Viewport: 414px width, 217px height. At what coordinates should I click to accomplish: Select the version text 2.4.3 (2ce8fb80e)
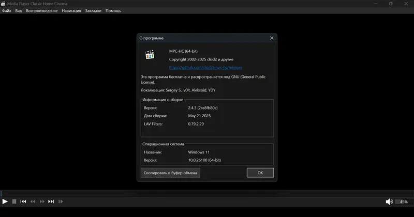(203, 108)
